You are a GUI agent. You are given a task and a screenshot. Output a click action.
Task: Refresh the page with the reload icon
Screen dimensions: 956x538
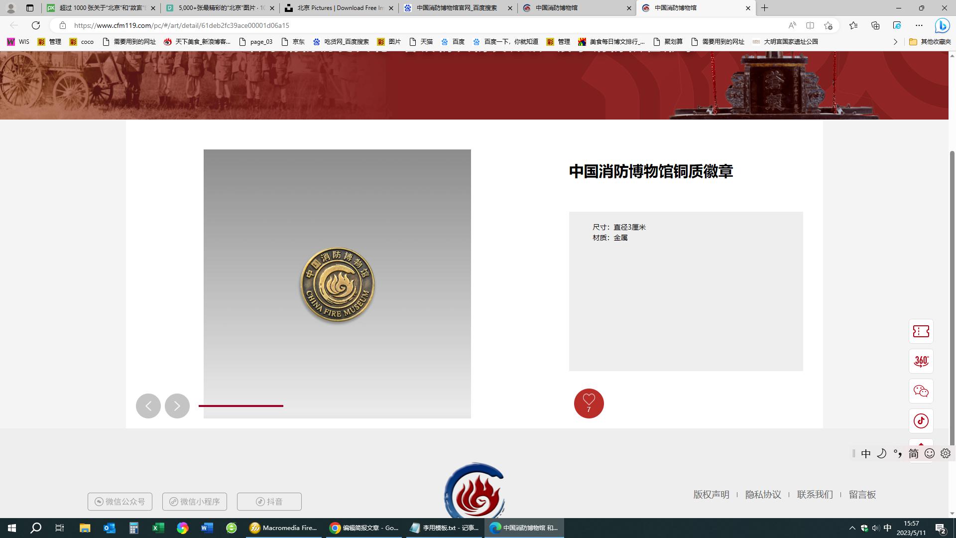pos(36,25)
